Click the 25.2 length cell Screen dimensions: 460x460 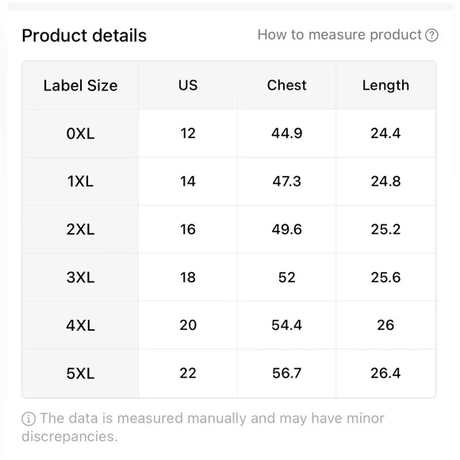click(385, 229)
